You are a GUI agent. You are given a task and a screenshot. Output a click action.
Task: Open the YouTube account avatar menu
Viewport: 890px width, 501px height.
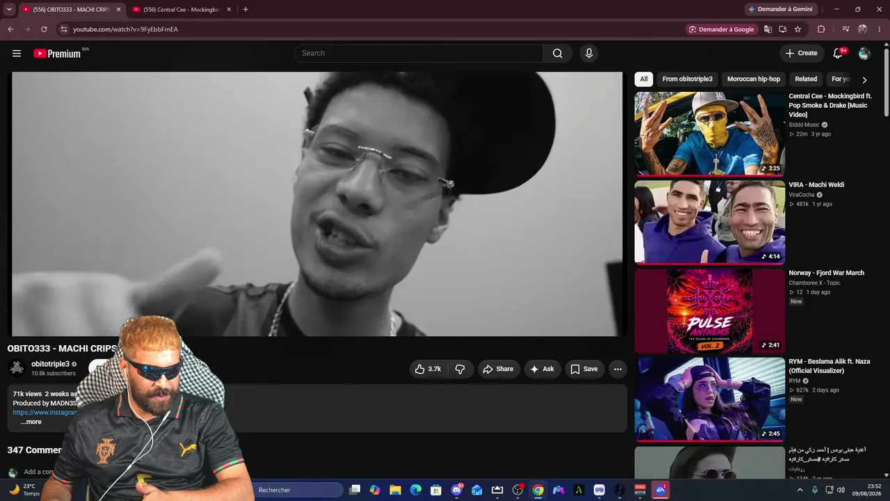(864, 54)
